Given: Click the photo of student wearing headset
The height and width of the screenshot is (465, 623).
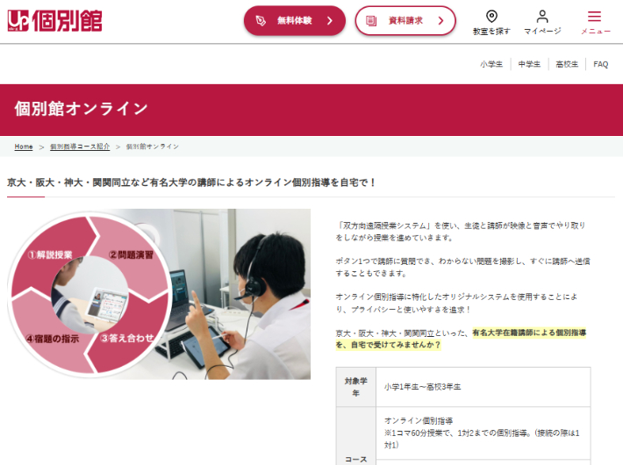Looking at the screenshot, I should pos(254,290).
